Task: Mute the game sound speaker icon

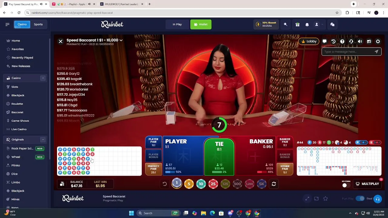Action: coord(360,41)
